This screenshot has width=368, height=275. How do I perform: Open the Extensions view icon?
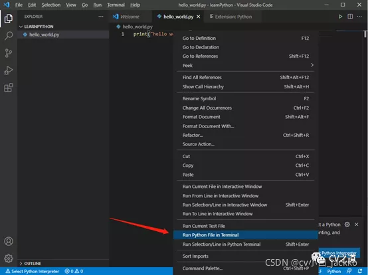pyautogui.click(x=9, y=88)
